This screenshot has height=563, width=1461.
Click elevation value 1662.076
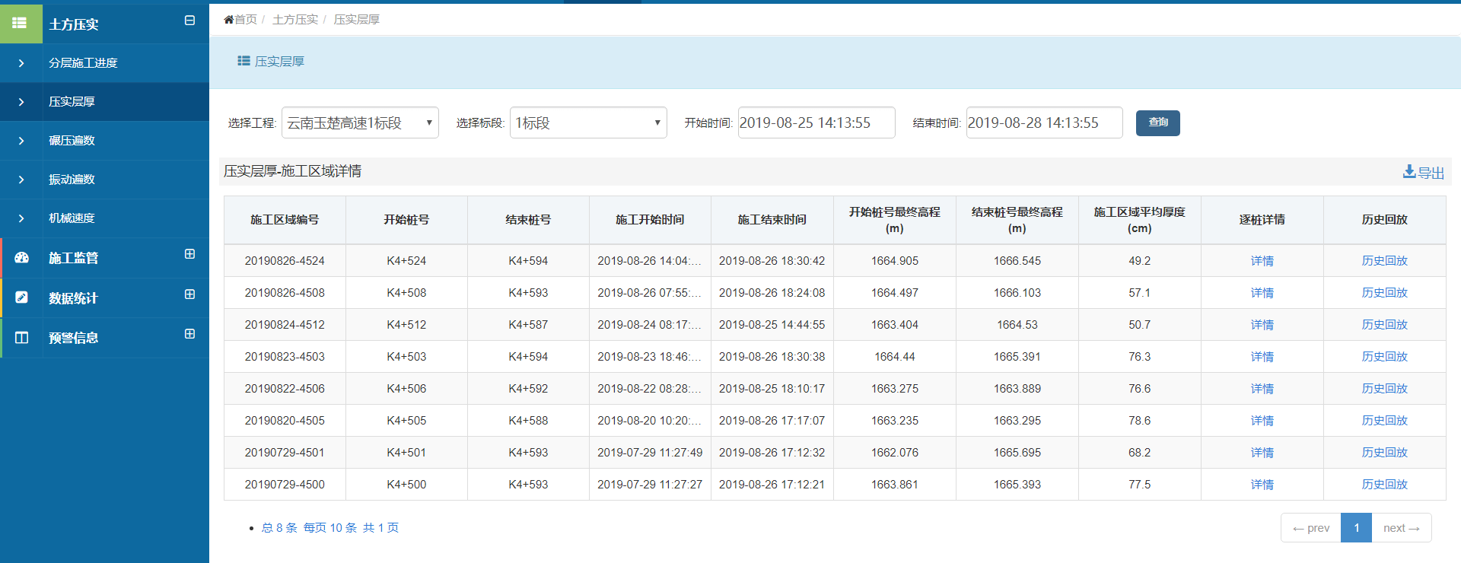pos(895,453)
